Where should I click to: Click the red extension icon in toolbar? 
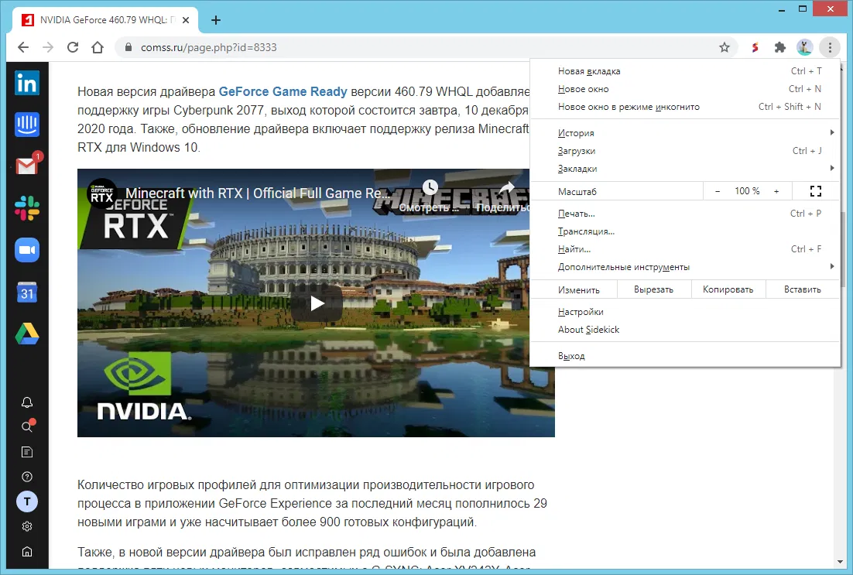755,47
